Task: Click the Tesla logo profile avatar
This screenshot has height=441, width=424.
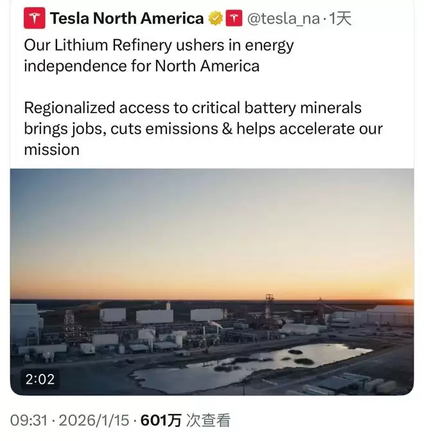Action: point(34,19)
